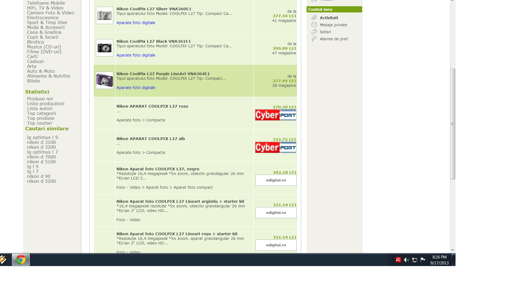Open Nikon CoolPix L27 Purple LineArt title
The width and height of the screenshot is (520, 292).
click(163, 74)
